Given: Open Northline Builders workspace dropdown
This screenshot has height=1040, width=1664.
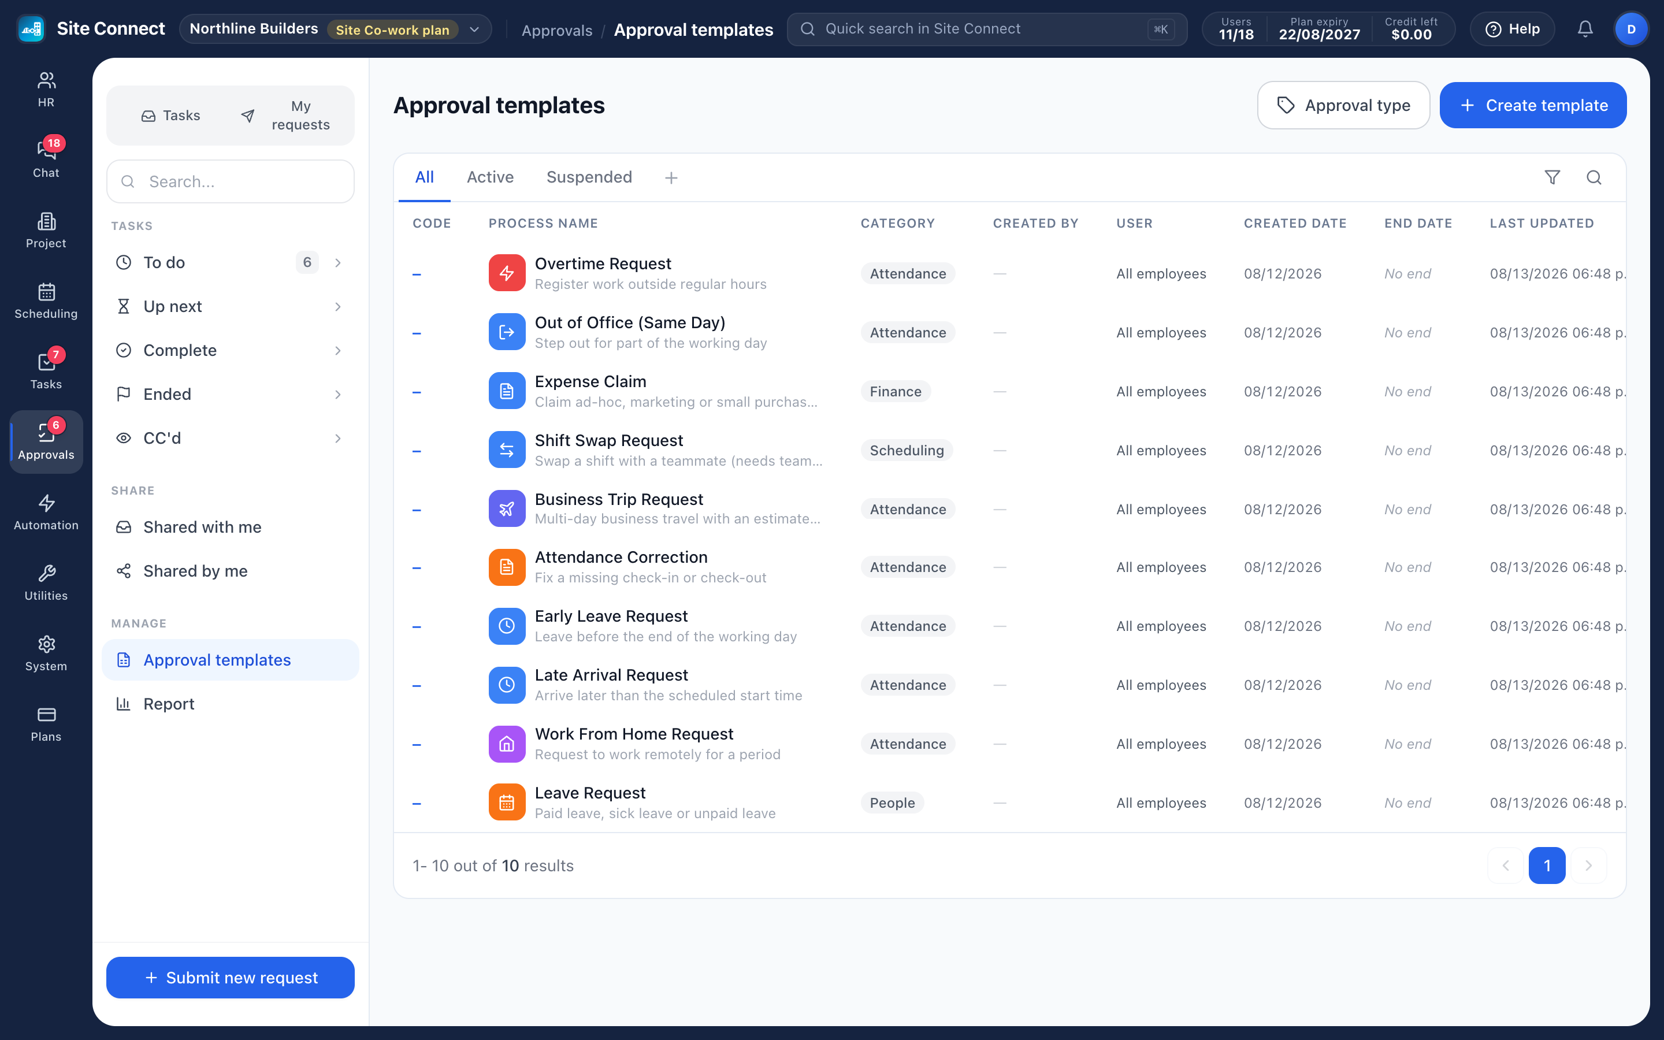Looking at the screenshot, I should 335,29.
